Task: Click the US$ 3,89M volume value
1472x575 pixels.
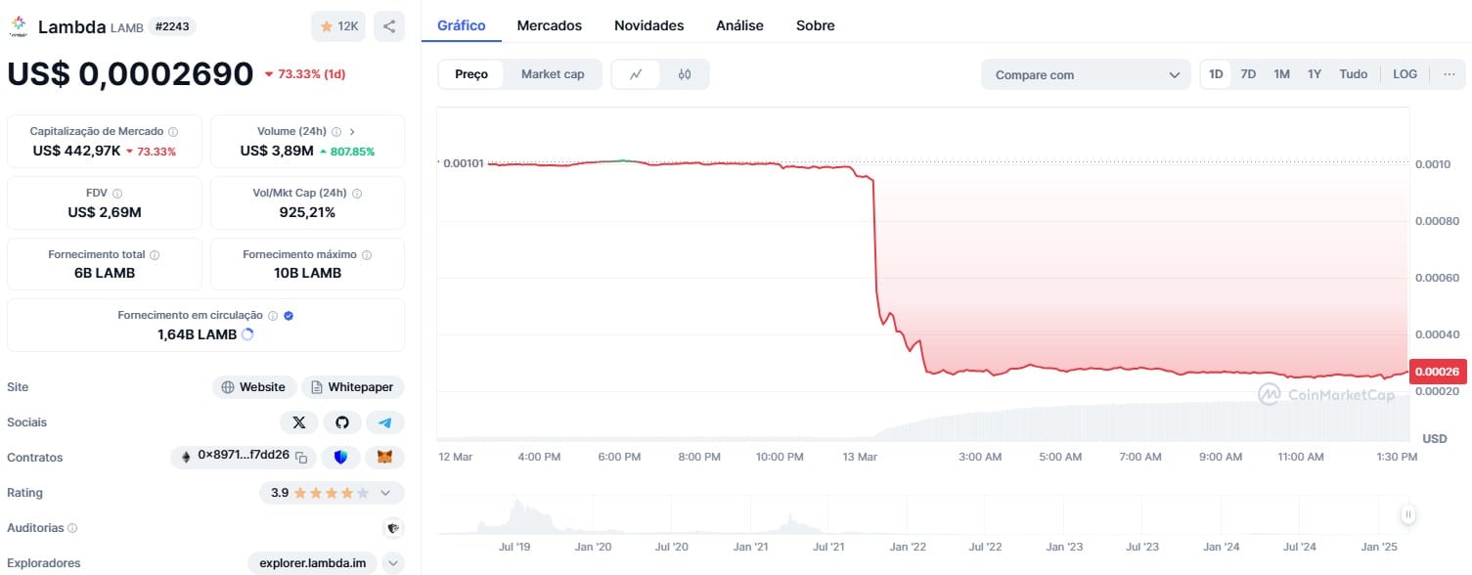Action: click(277, 151)
